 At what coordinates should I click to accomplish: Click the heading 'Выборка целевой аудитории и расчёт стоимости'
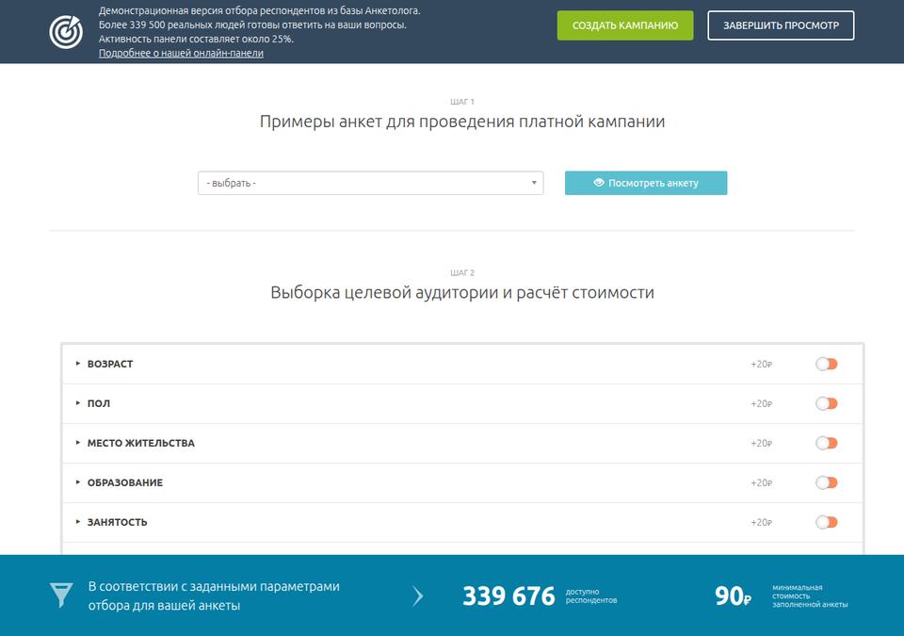pos(462,293)
